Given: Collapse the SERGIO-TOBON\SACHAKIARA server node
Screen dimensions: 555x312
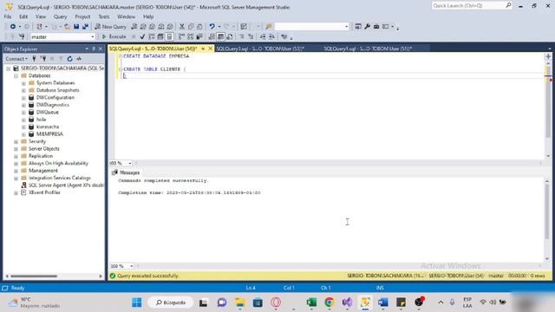Looking at the screenshot, I should 9,68.
